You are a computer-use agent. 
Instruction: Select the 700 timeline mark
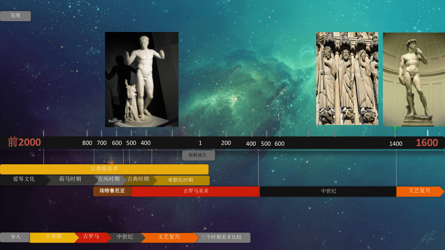[101, 143]
